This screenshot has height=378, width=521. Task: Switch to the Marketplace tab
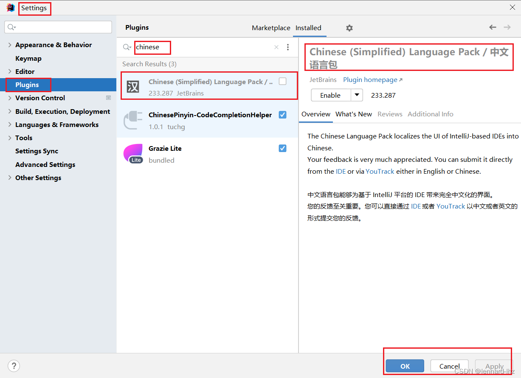point(271,28)
